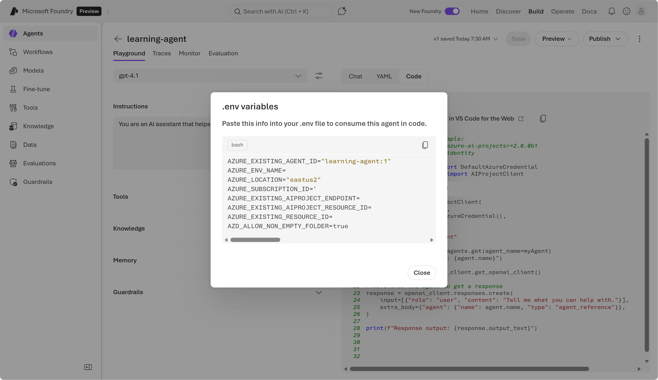This screenshot has height=380, width=658.
Task: Click the Save button
Action: point(518,39)
